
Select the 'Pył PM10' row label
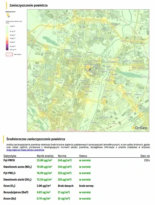(x=9, y=160)
